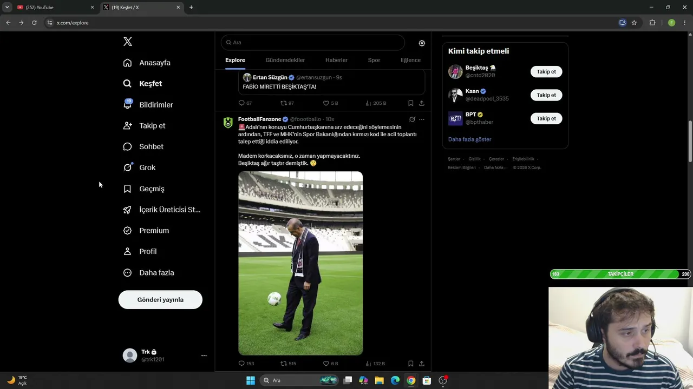
Task: Reply to the FootballFanzone post
Action: [246, 364]
